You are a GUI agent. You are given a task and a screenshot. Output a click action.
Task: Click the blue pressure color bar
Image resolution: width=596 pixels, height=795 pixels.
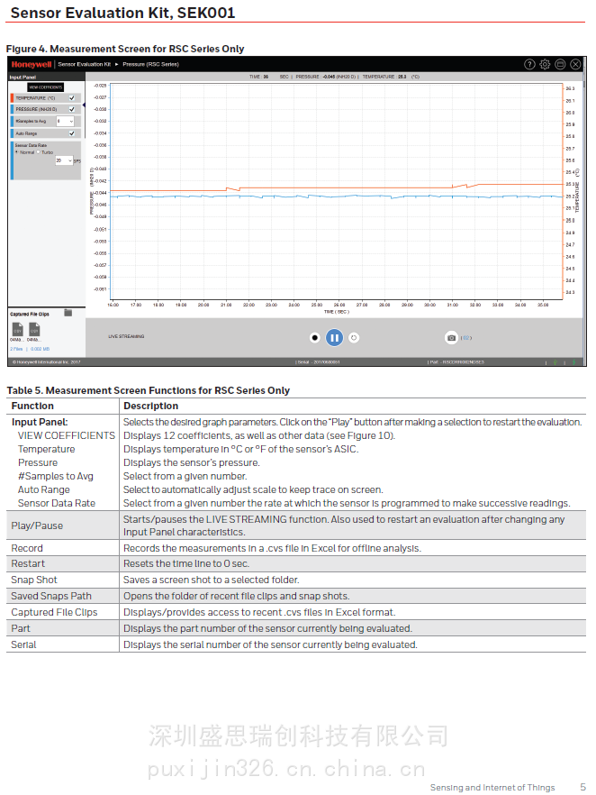(12, 109)
